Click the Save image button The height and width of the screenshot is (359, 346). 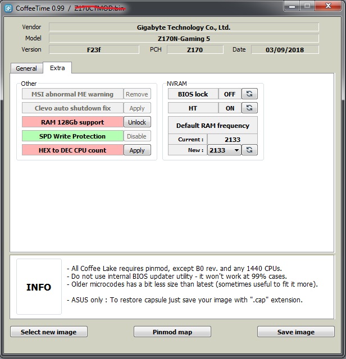pyautogui.click(x=296, y=332)
